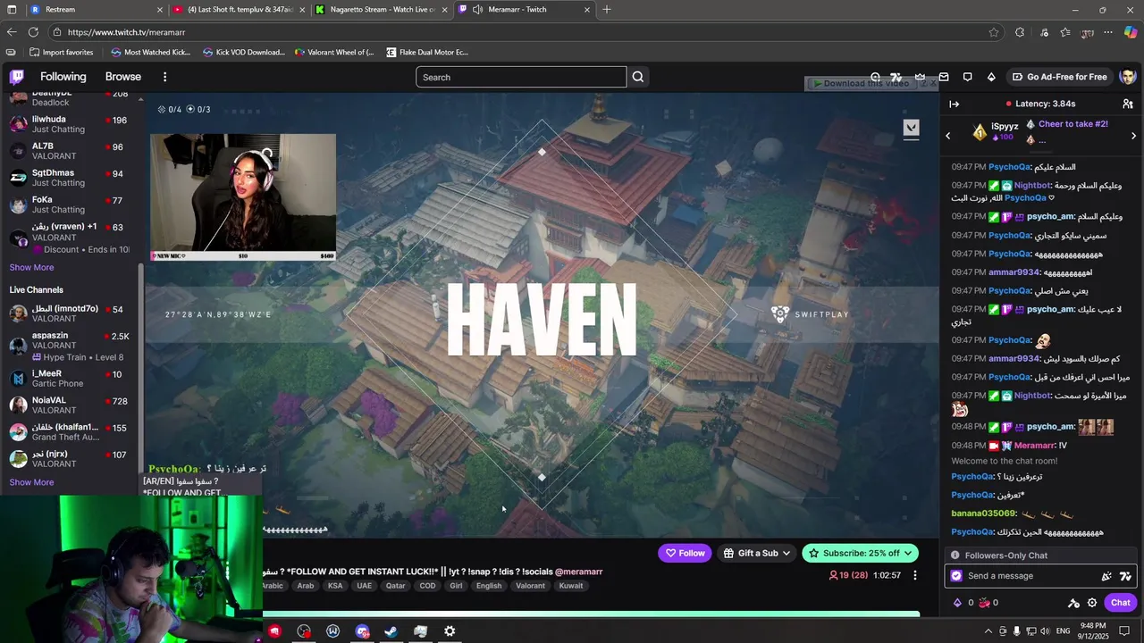1144x643 pixels.
Task: Open whispers speech bubble icon in header
Action: click(x=968, y=77)
